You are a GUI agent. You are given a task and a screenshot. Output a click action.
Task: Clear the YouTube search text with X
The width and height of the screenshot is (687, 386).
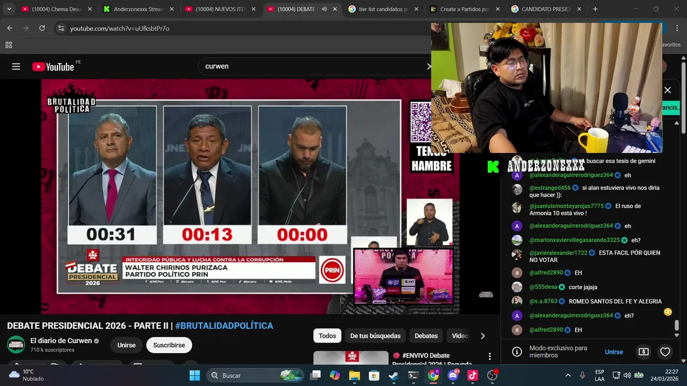pyautogui.click(x=429, y=66)
